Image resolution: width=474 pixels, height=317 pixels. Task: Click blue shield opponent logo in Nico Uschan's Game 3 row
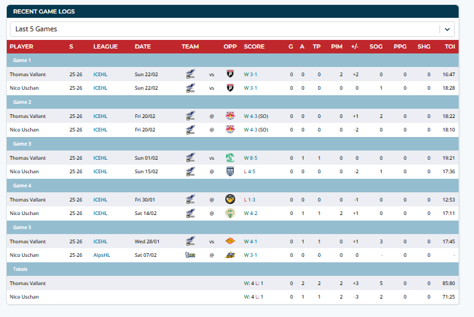click(x=230, y=171)
